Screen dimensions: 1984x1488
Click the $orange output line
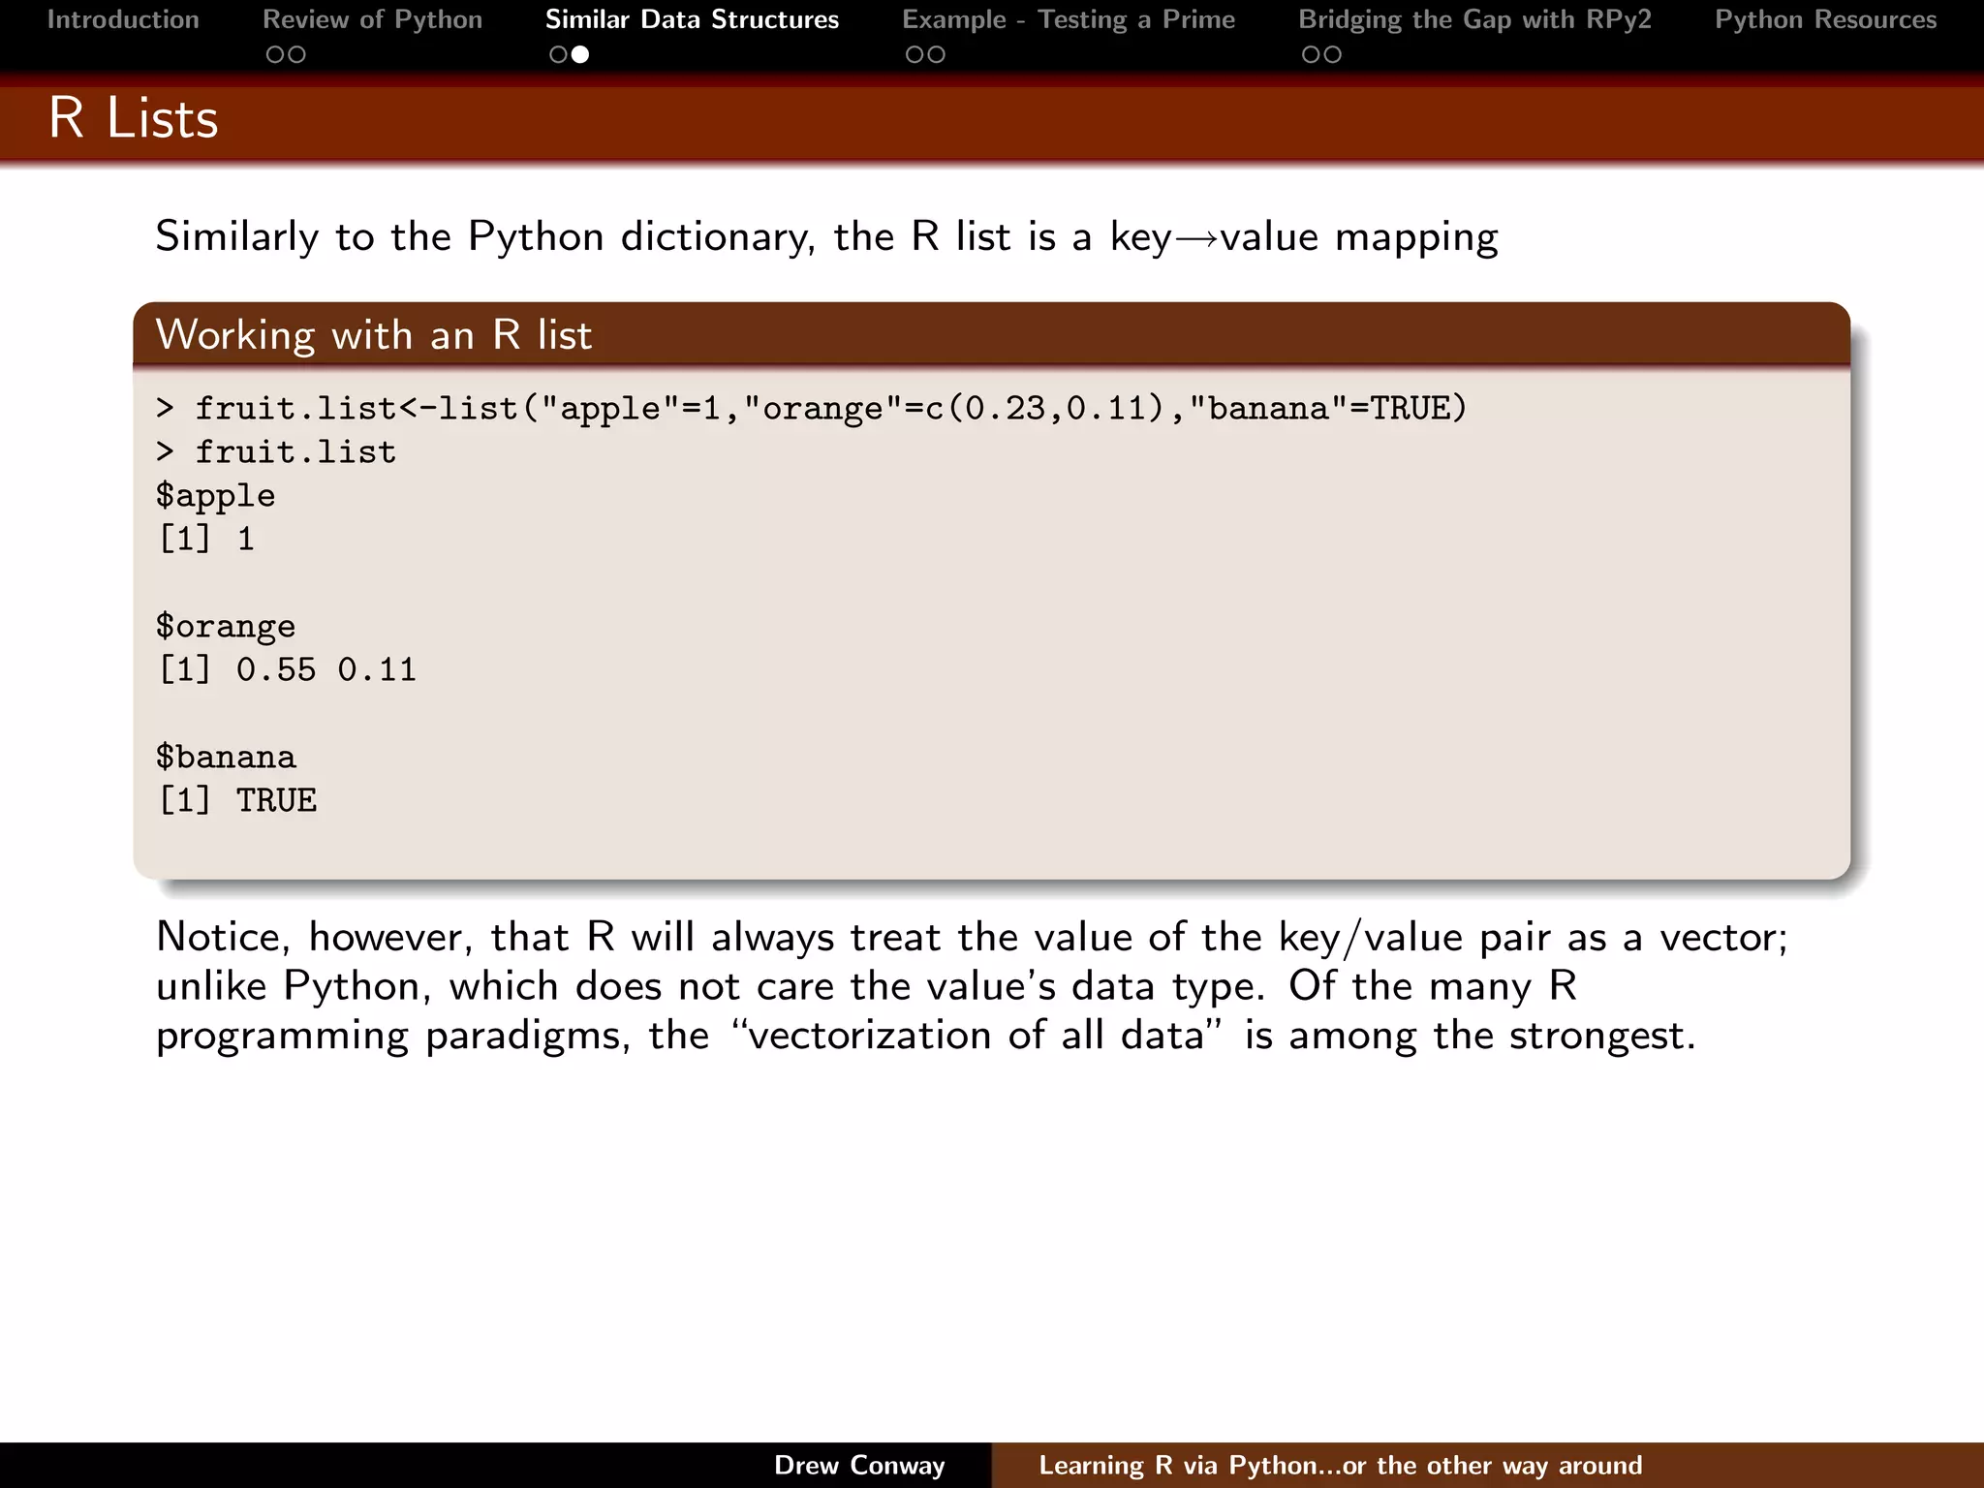[x=226, y=627]
